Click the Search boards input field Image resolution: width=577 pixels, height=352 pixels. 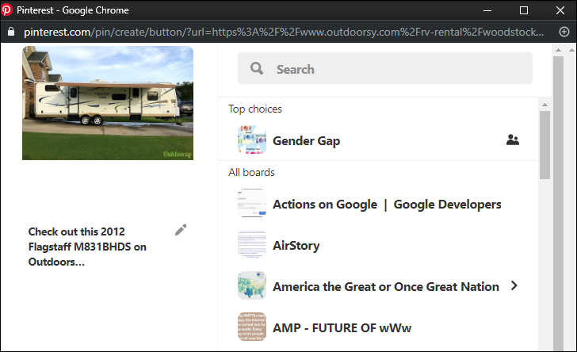(385, 68)
